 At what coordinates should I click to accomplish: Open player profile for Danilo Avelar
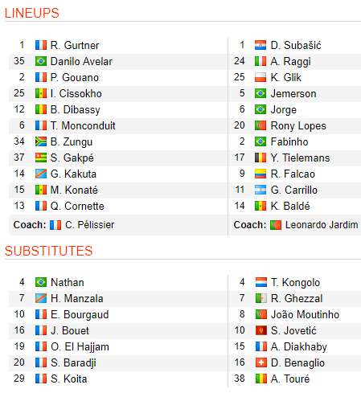(x=81, y=61)
